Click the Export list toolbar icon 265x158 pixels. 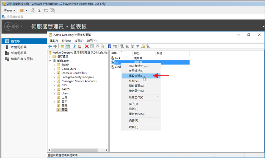pyautogui.click(x=102, y=46)
